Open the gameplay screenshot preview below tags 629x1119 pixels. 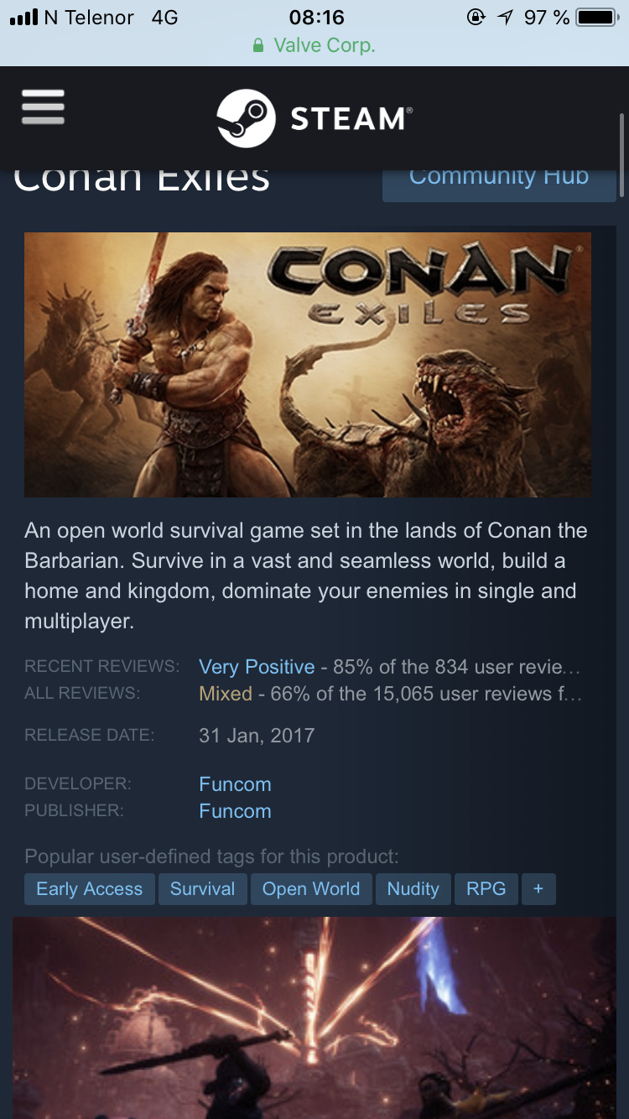(314, 1018)
